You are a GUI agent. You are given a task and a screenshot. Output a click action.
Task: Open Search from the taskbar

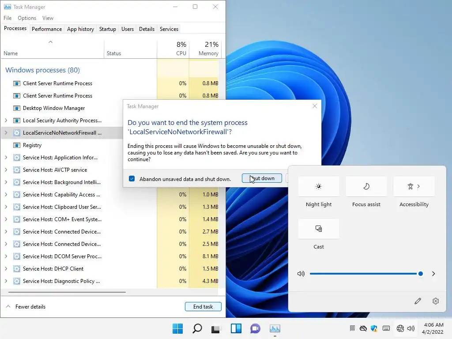coord(197,328)
